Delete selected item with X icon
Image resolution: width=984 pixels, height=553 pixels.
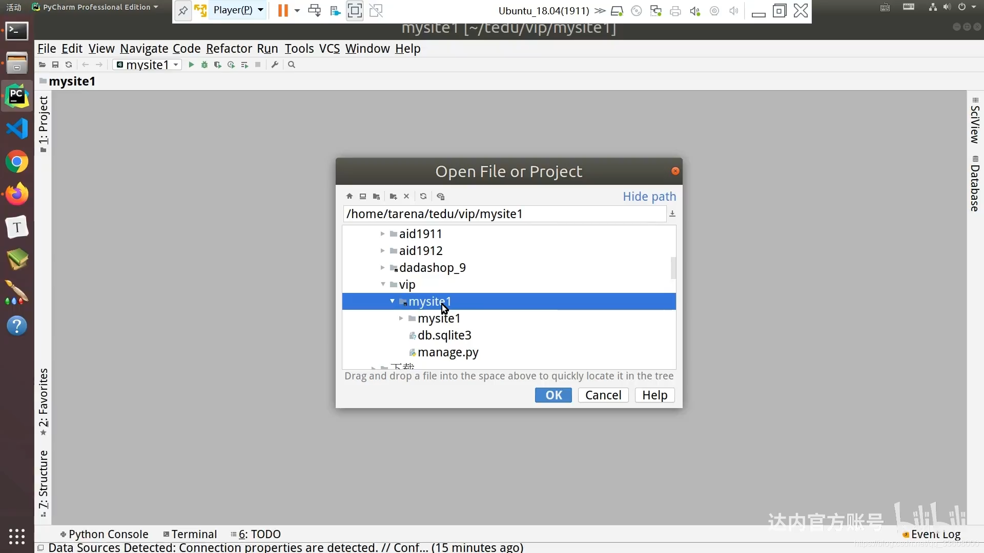tap(406, 197)
